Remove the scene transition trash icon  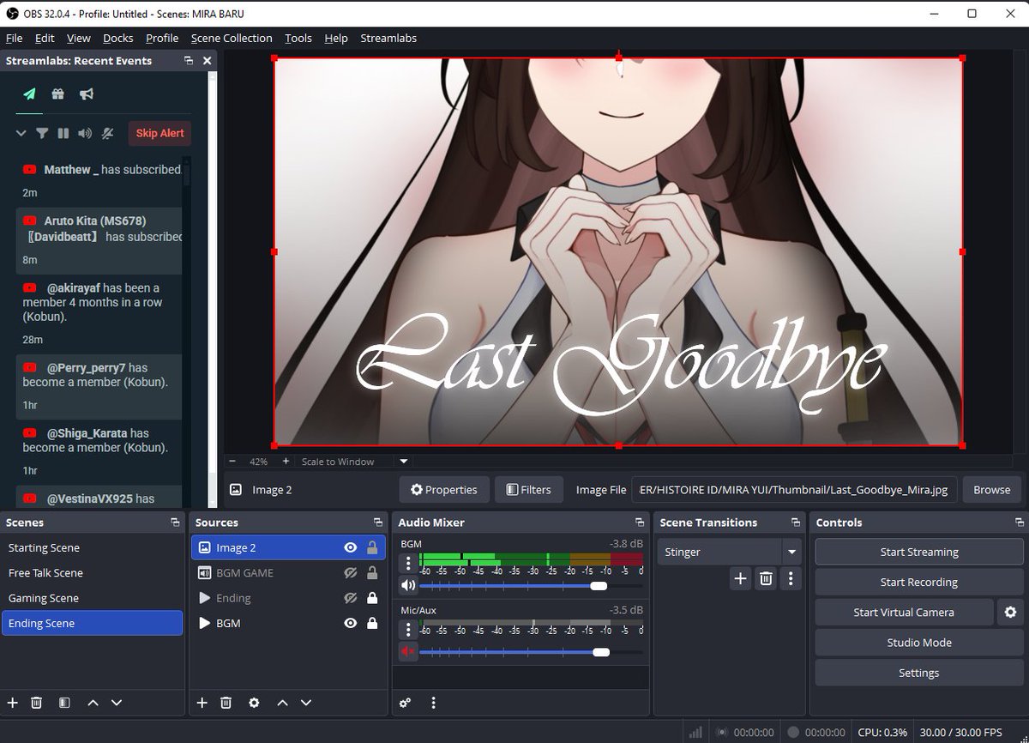coord(766,579)
